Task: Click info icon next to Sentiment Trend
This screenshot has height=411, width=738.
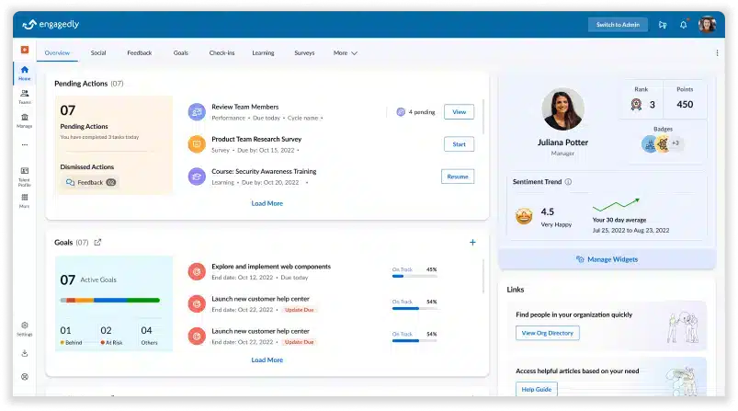Action: click(568, 182)
